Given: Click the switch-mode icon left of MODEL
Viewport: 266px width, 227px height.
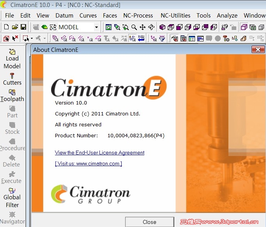Looking at the screenshot, I should click(53, 27).
